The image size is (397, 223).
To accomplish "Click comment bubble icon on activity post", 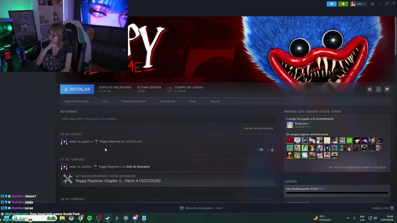I will tap(261, 150).
